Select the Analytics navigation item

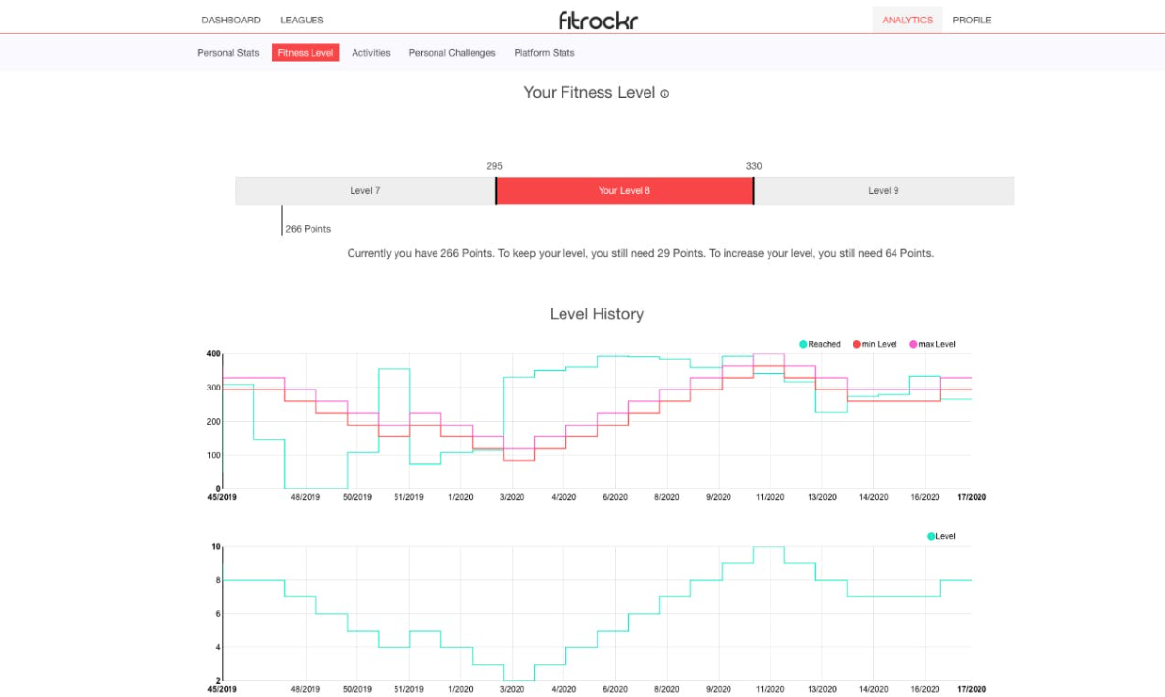[907, 20]
